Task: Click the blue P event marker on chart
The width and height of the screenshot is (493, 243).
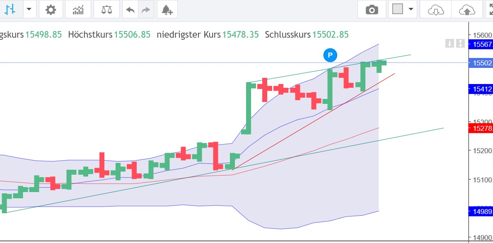Action: tap(330, 55)
